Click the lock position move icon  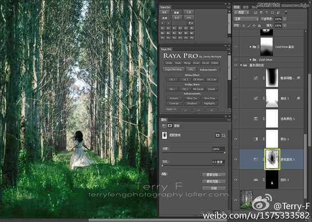(254, 25)
